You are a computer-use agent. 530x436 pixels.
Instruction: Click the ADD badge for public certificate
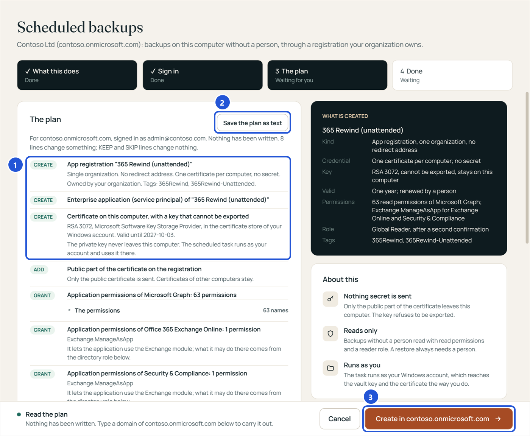pyautogui.click(x=39, y=269)
